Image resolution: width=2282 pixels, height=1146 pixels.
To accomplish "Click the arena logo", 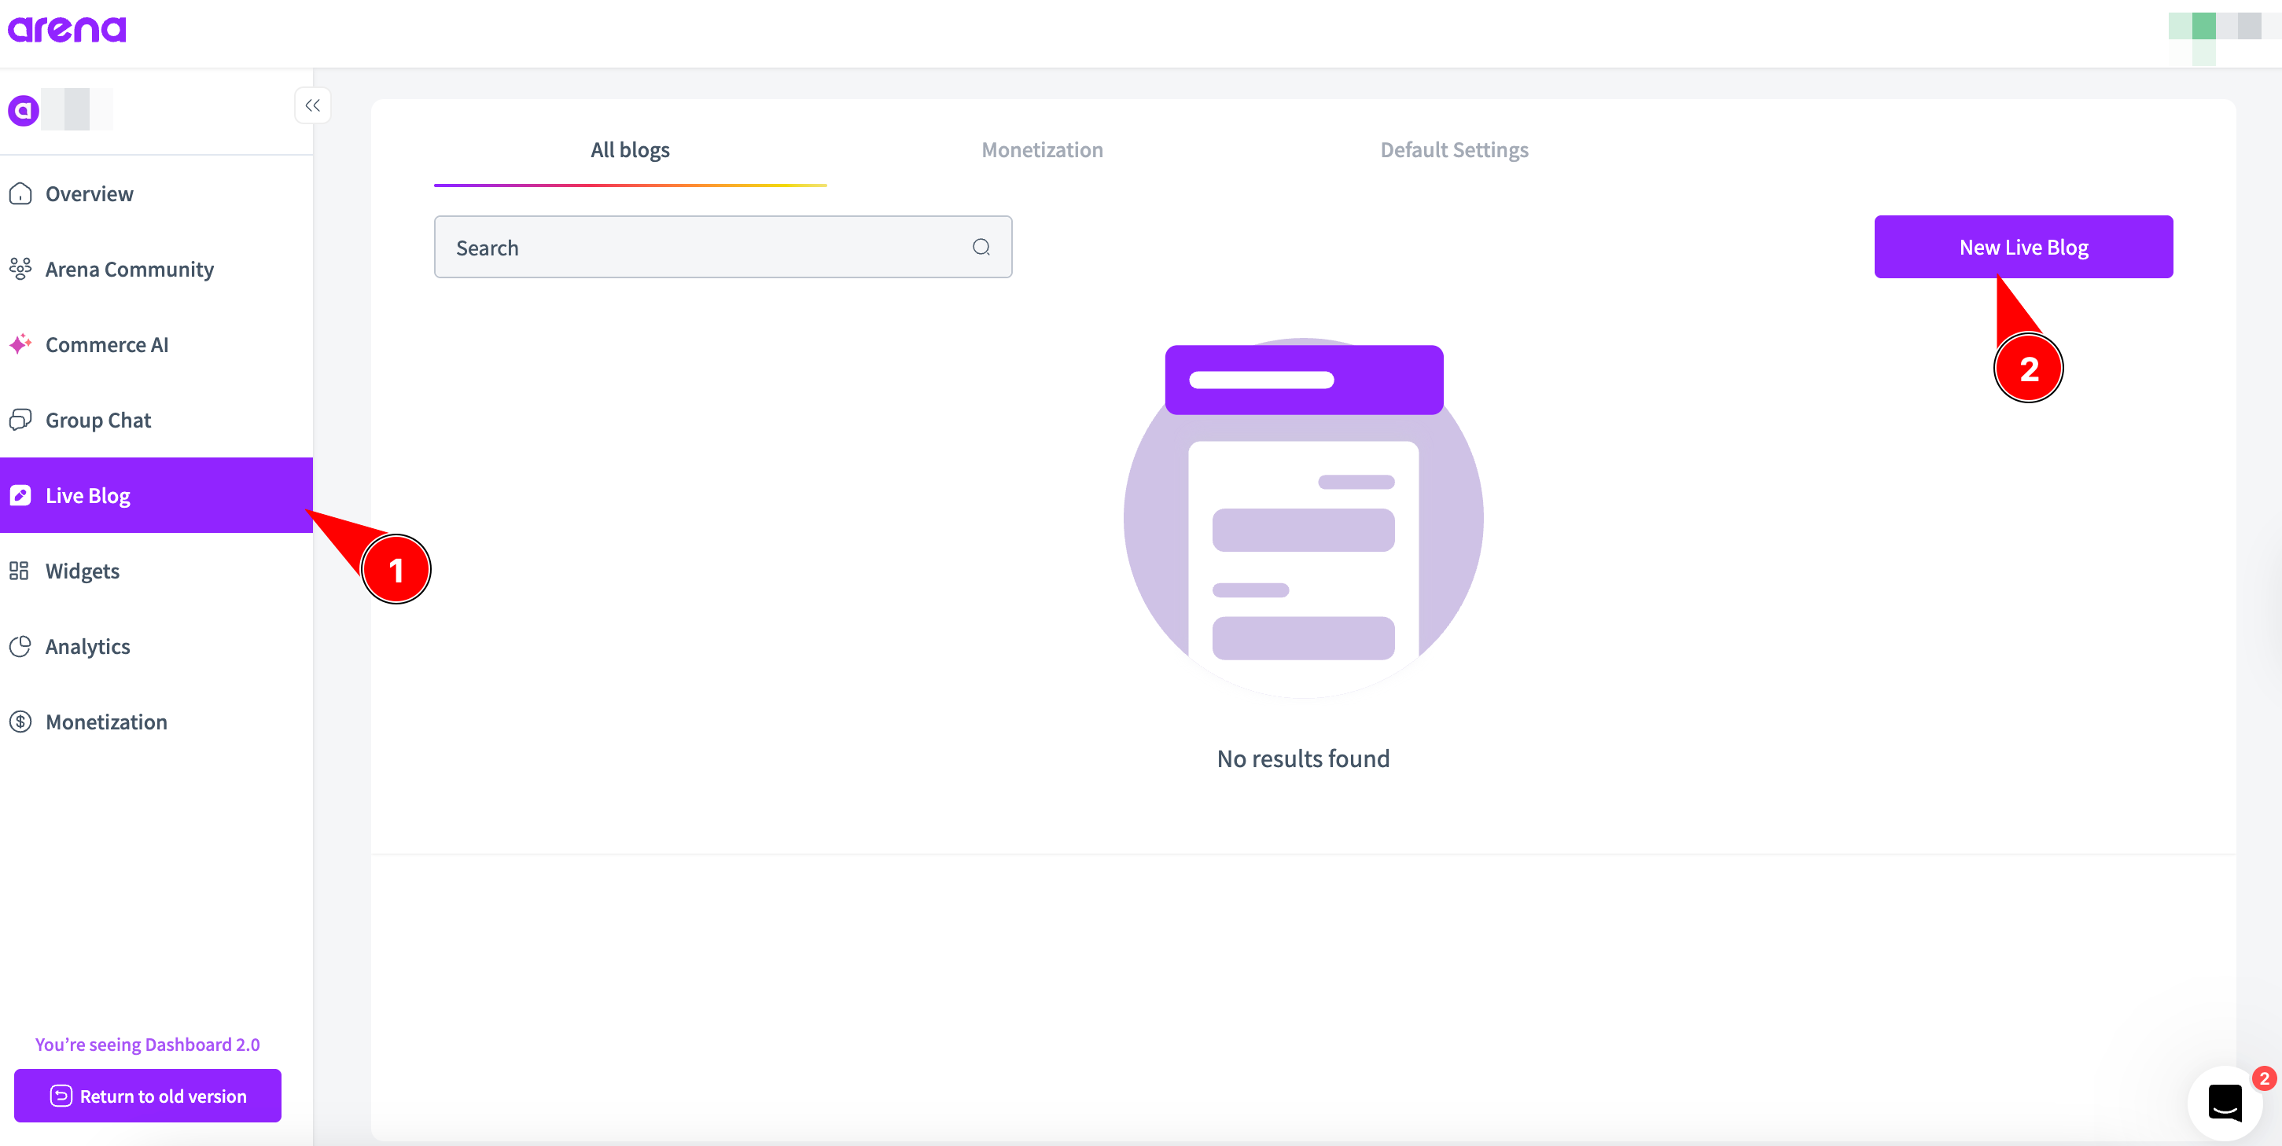I will pyautogui.click(x=68, y=29).
